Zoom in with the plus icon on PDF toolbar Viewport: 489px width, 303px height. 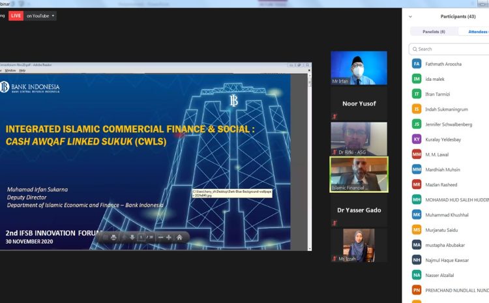point(169,238)
